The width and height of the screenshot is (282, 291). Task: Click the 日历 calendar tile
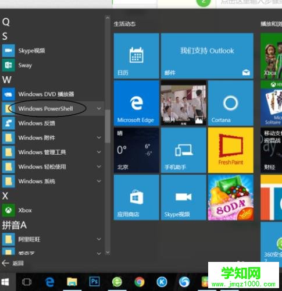[137, 56]
